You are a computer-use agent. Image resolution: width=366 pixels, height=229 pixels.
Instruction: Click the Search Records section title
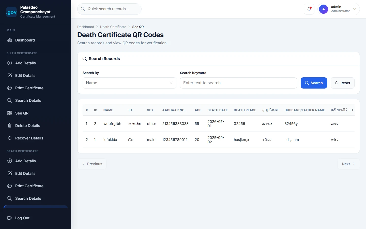click(x=104, y=59)
